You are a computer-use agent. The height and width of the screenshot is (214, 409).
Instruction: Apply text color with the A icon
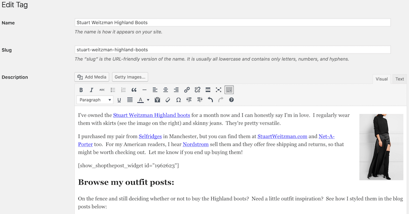[x=141, y=100]
